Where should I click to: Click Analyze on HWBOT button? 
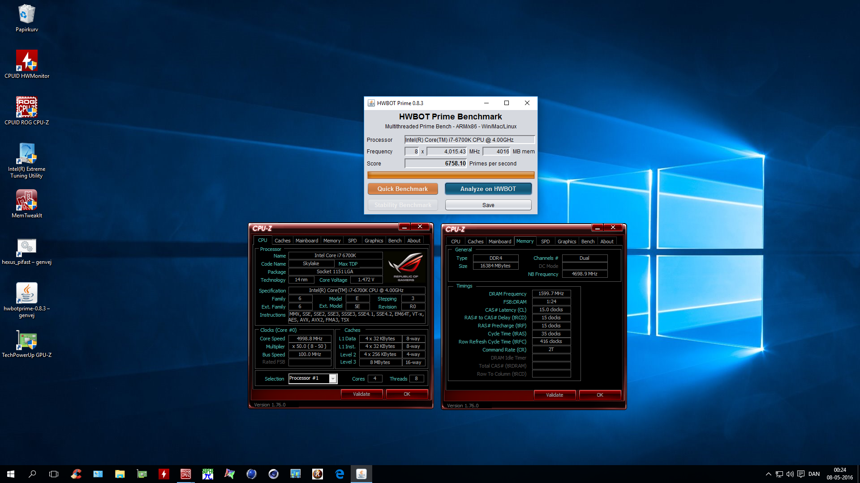tap(488, 189)
